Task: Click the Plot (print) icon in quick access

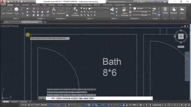Action: point(21,2)
